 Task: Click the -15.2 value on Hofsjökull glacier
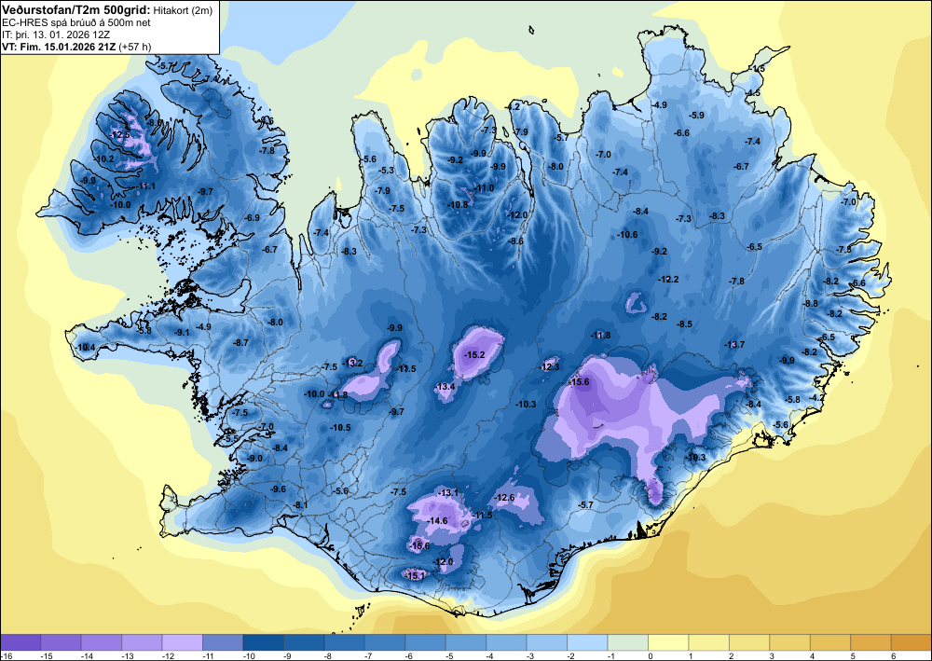pos(475,355)
